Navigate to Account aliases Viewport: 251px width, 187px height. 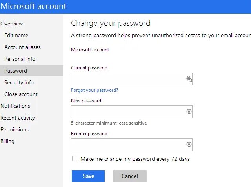[22, 47]
